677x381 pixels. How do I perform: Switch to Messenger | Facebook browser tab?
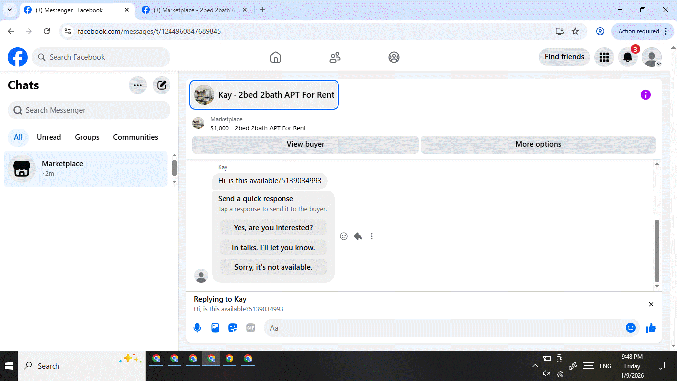(77, 10)
